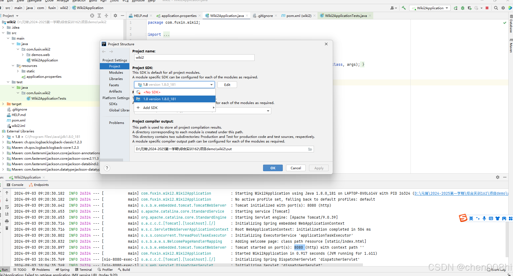Viewport: 513px width, 276px height.
Task: Open the Navigate menu
Action: tap(34, 1)
